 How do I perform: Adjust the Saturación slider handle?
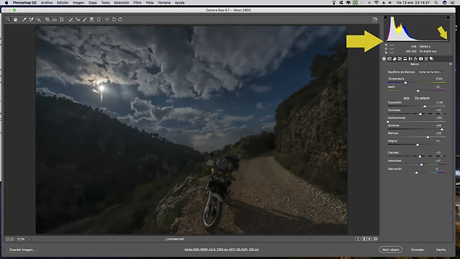(x=417, y=173)
